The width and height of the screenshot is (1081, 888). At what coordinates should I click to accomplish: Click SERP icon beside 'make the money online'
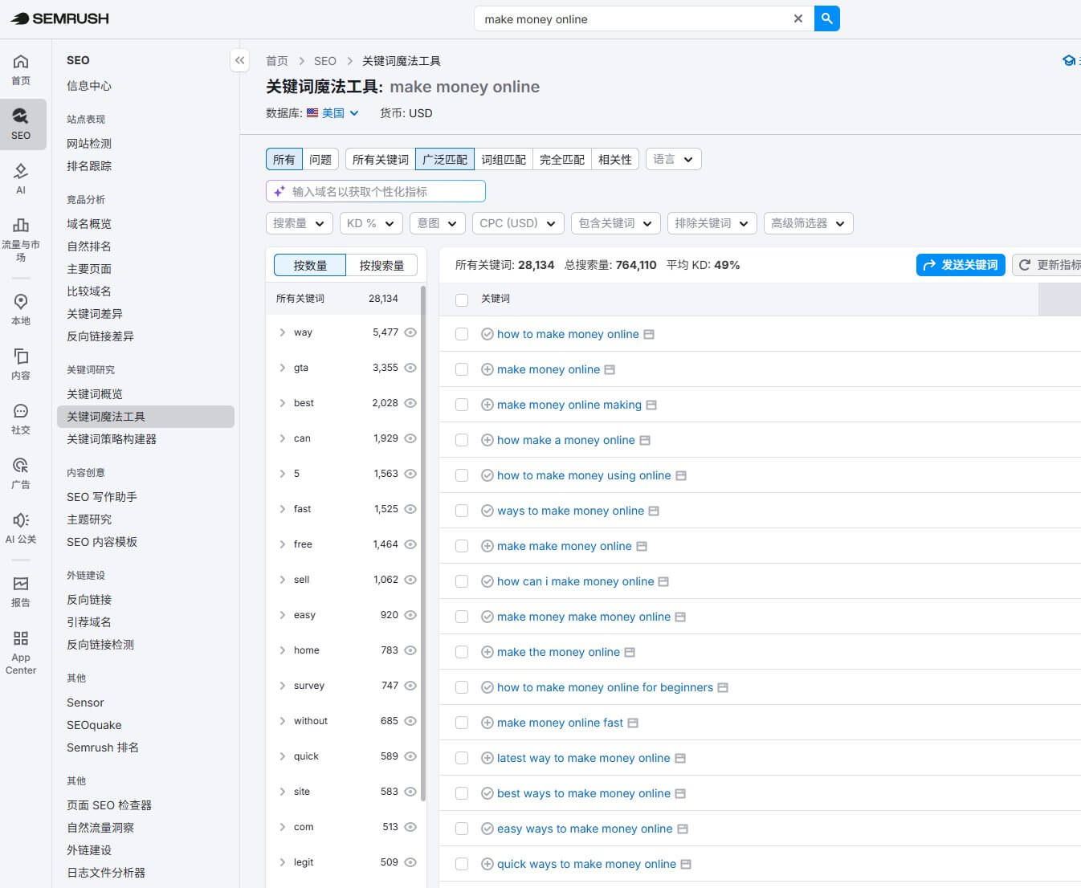coord(630,652)
